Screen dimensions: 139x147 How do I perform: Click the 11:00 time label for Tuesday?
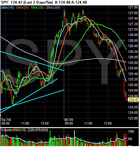coord(25,123)
